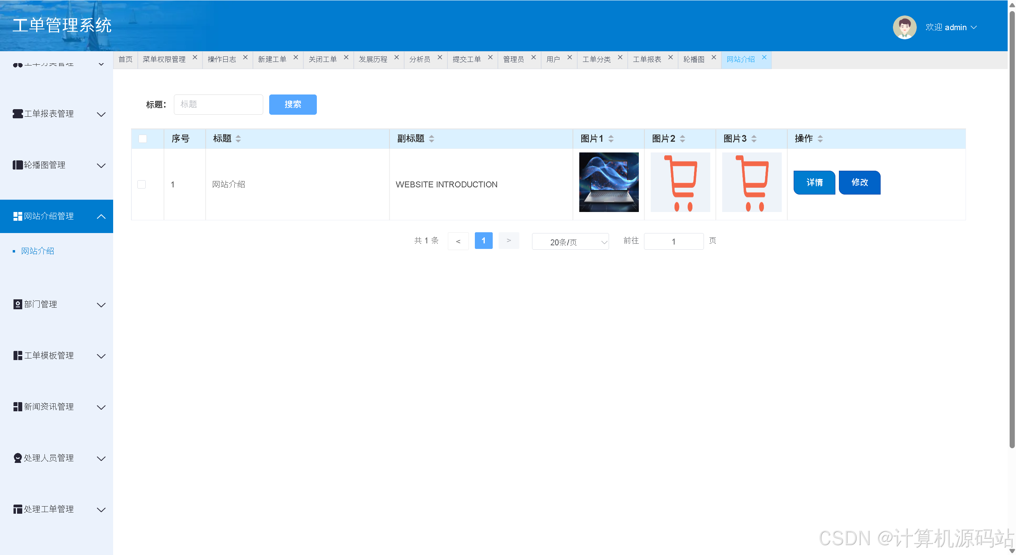Switch to the 工单分类 tab

click(x=596, y=60)
